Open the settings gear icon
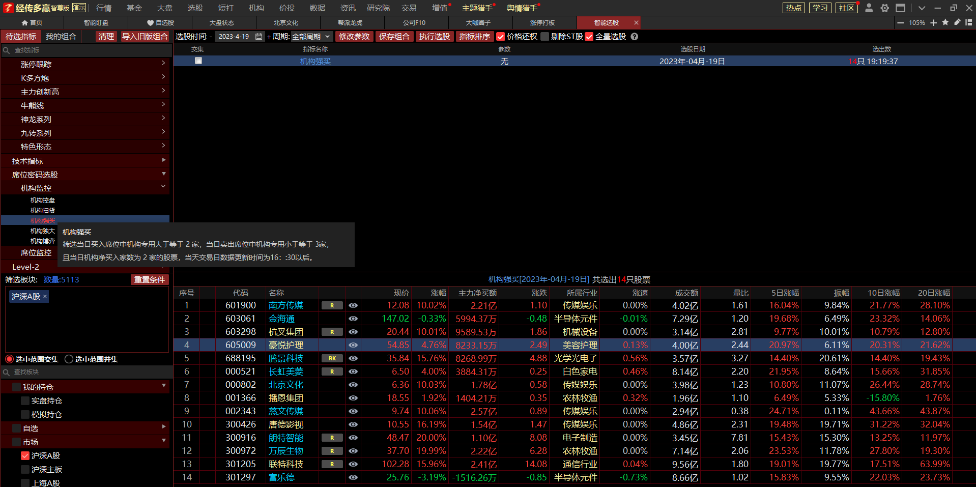Viewport: 976px width, 487px height. (x=885, y=8)
